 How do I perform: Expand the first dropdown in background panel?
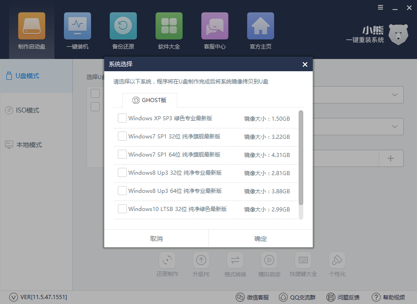(395, 95)
